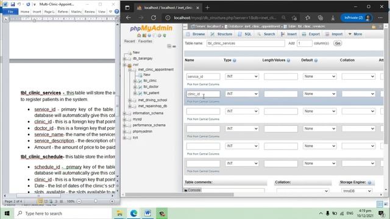
Task: Click the Windows Start button
Action: 7,214
